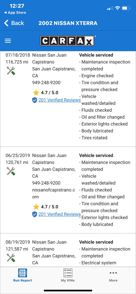The width and height of the screenshot is (136, 294).
Task: Tap Vehicle serviced heading for 08/19/2019
Action: (x=96, y=242)
